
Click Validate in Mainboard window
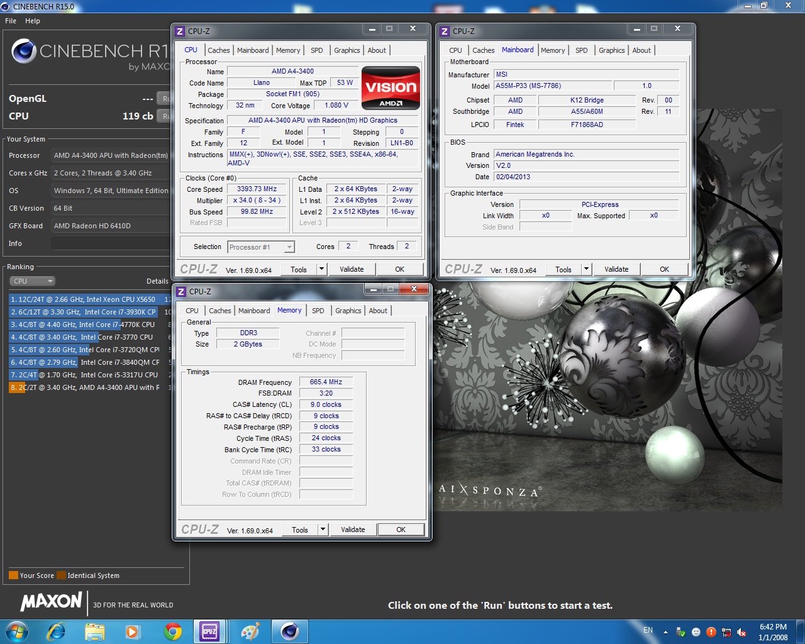click(616, 269)
